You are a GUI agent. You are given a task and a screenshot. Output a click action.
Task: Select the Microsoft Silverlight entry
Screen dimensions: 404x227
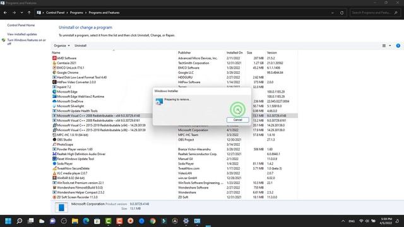(x=70, y=106)
